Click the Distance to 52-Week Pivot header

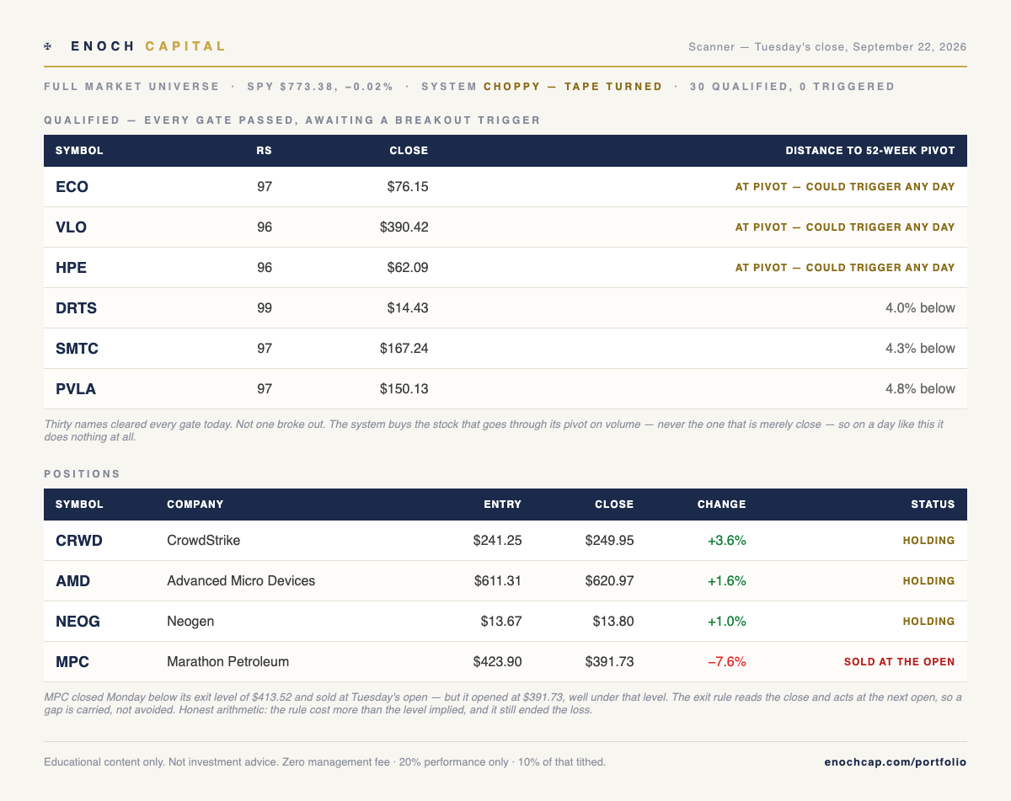[x=870, y=151]
